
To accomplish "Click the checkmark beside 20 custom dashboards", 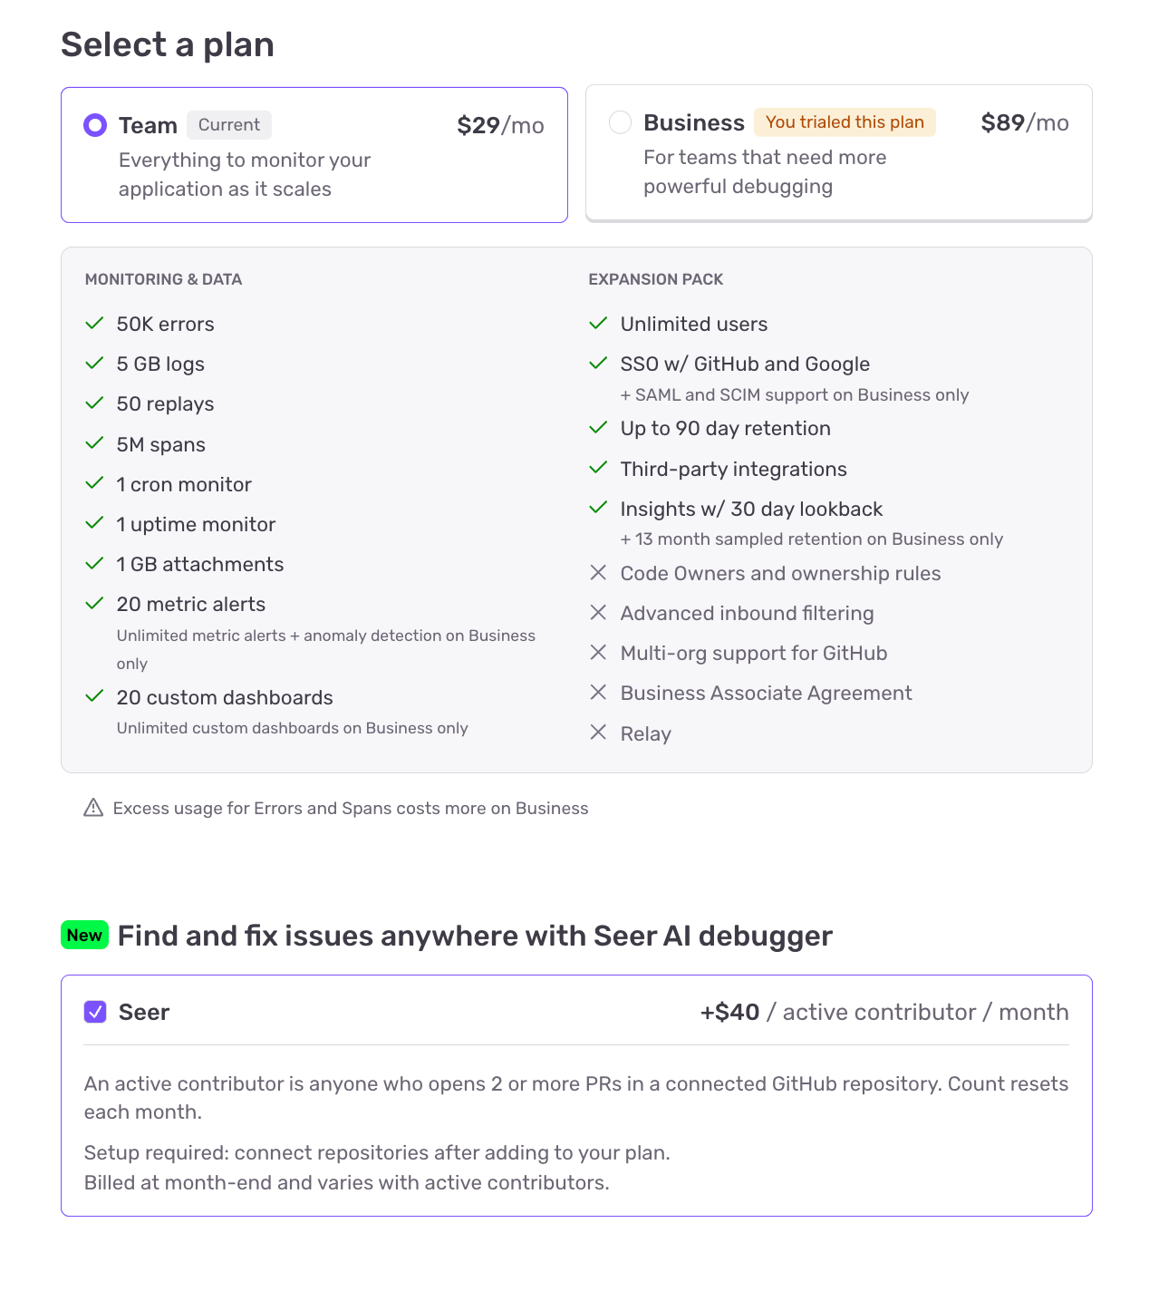I will point(94,696).
